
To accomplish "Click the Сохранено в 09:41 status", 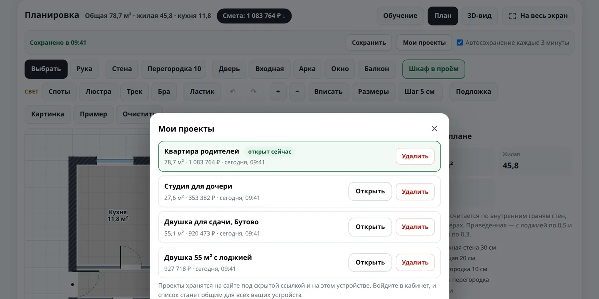I will tap(58, 43).
